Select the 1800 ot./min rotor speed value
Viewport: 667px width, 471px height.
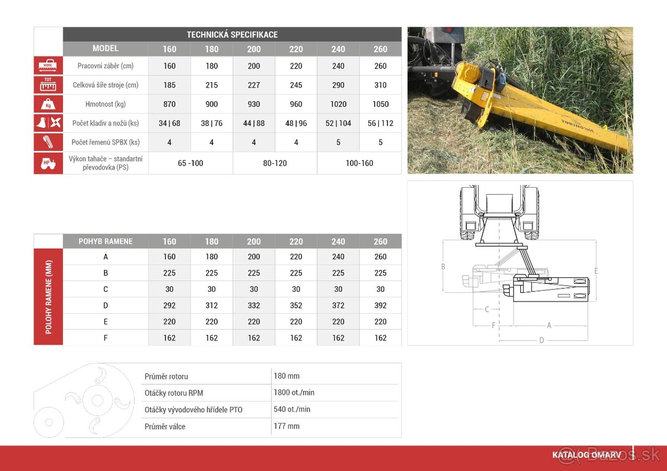[x=294, y=393]
